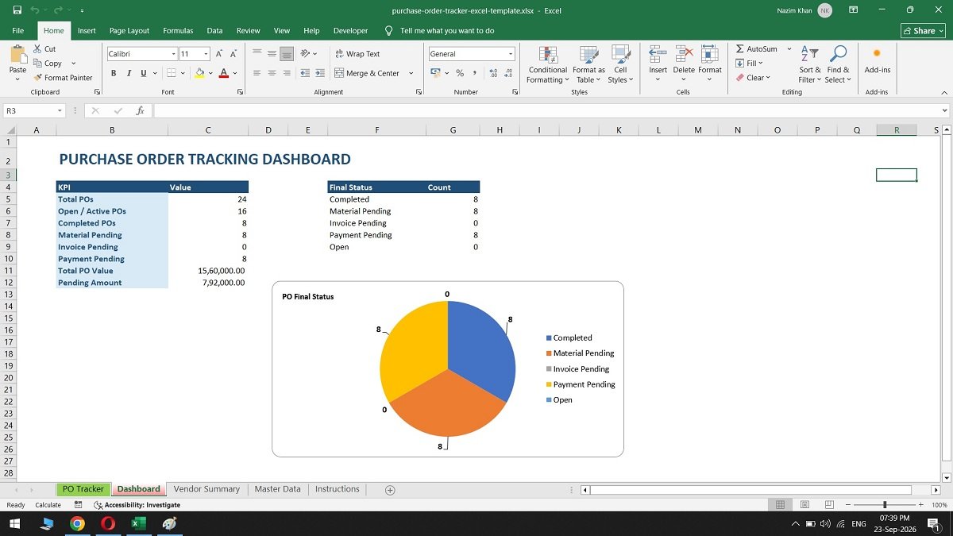This screenshot has height=536, width=953.
Task: Open Conditional Formatting
Action: [x=548, y=64]
